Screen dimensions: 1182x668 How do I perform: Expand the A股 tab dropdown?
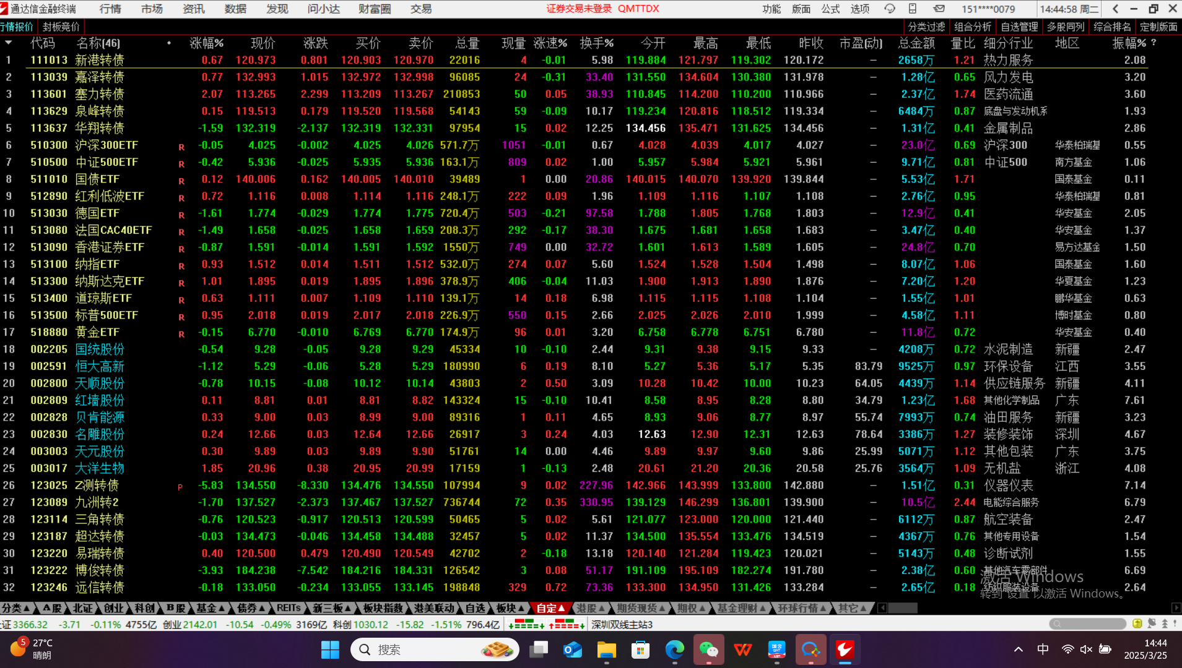(51, 608)
